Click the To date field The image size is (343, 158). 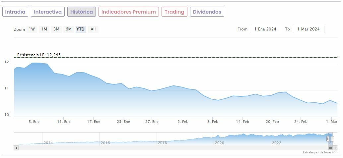click(x=309, y=29)
